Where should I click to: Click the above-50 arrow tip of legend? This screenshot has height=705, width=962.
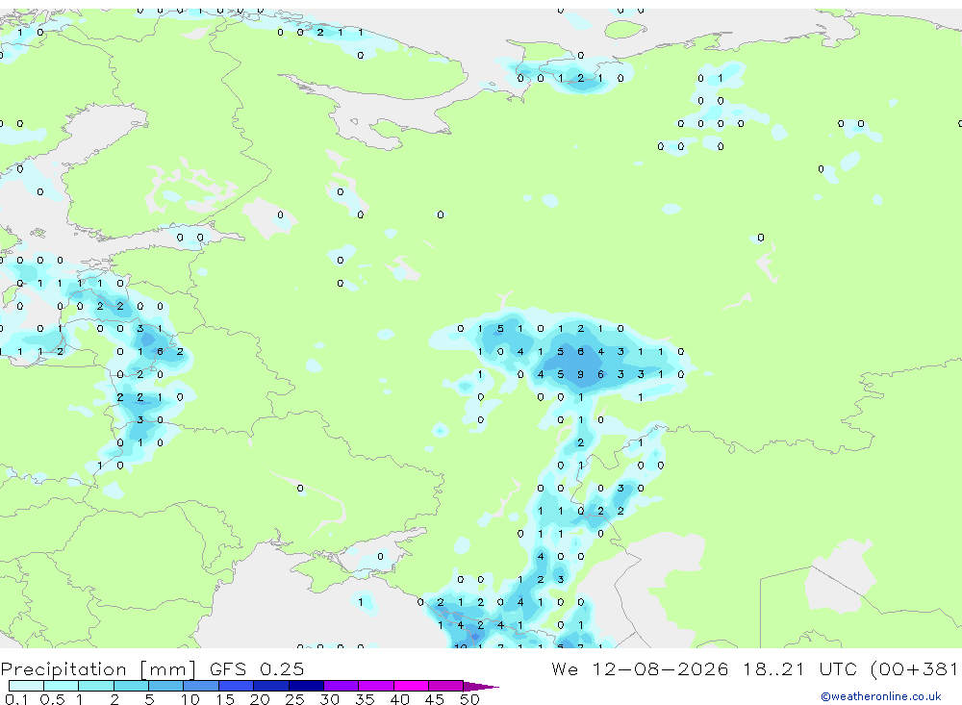480,686
